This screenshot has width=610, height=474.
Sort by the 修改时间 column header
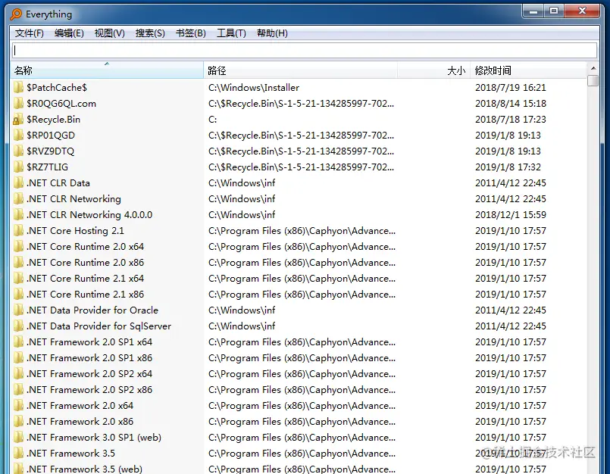pos(528,70)
